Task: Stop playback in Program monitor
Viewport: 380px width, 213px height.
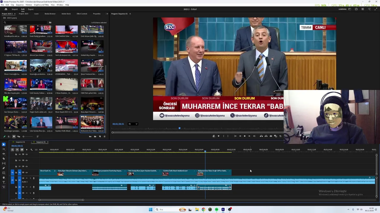Action: pos(245,136)
